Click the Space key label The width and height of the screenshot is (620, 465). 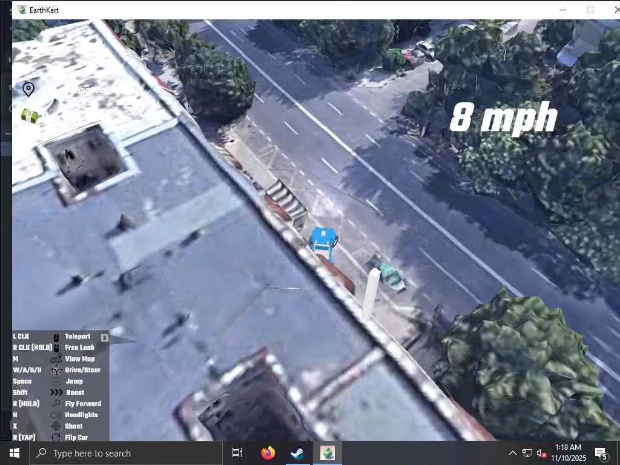pyautogui.click(x=22, y=381)
